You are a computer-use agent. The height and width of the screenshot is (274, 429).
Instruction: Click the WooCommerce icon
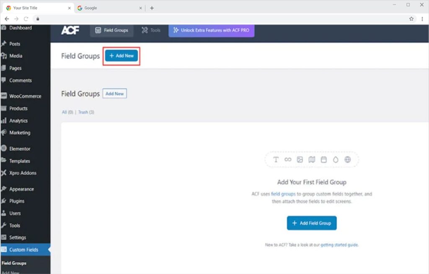pos(3,96)
